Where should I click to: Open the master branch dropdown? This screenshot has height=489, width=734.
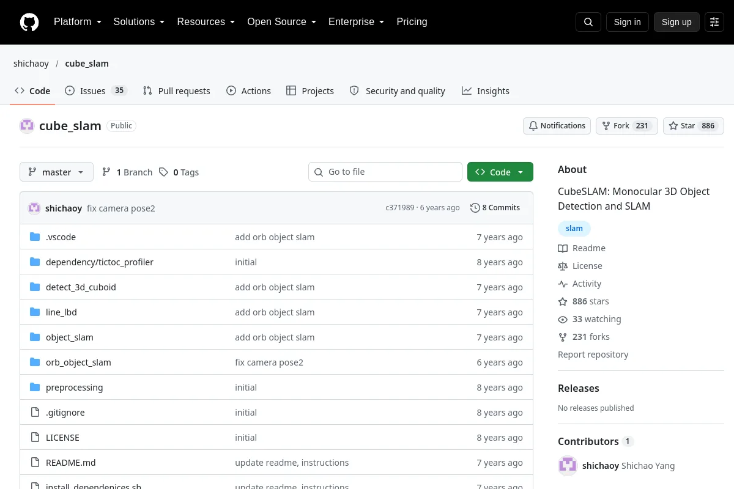tap(56, 172)
